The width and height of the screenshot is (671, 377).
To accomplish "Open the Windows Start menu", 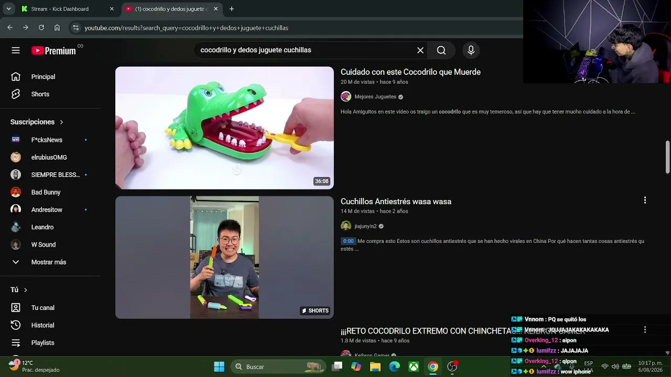I will pyautogui.click(x=219, y=367).
